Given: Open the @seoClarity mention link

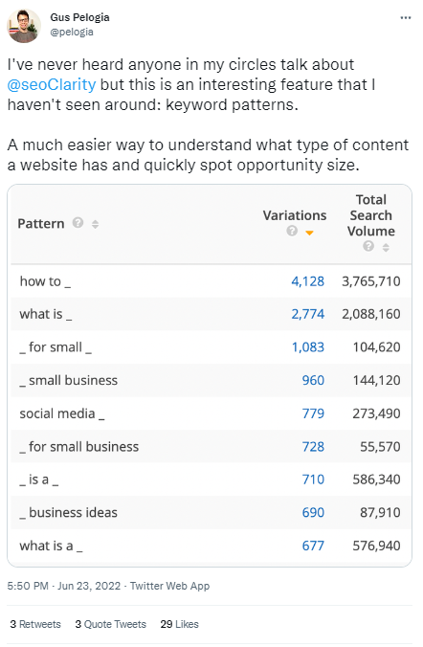Looking at the screenshot, I should pos(52,84).
